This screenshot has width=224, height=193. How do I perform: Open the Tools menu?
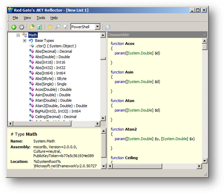(x=41, y=18)
